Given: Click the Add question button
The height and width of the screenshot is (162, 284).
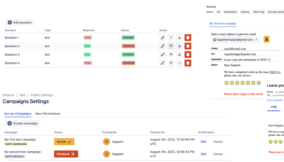Looking at the screenshot, I should [x=20, y=23].
